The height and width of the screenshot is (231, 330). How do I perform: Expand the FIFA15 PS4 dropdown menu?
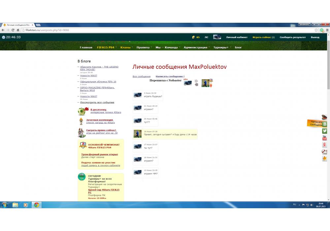pyautogui.click(x=106, y=48)
